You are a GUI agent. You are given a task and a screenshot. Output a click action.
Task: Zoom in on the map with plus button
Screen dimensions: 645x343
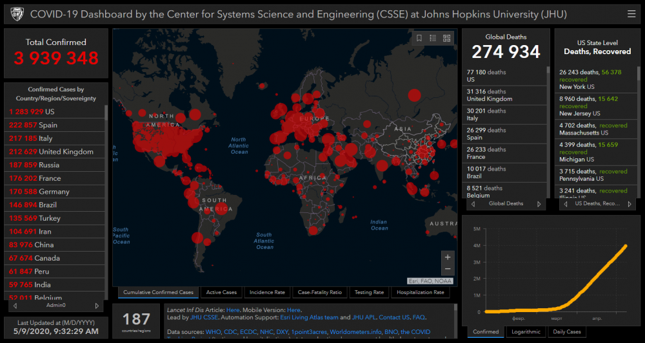click(x=448, y=257)
